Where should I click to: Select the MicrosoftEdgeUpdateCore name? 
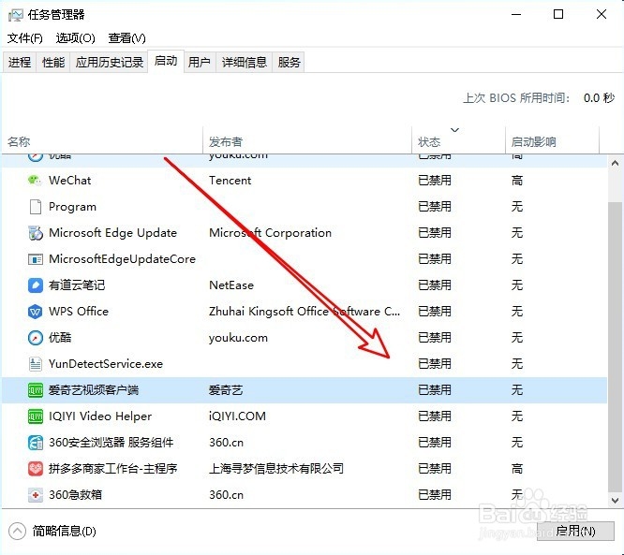(x=122, y=259)
